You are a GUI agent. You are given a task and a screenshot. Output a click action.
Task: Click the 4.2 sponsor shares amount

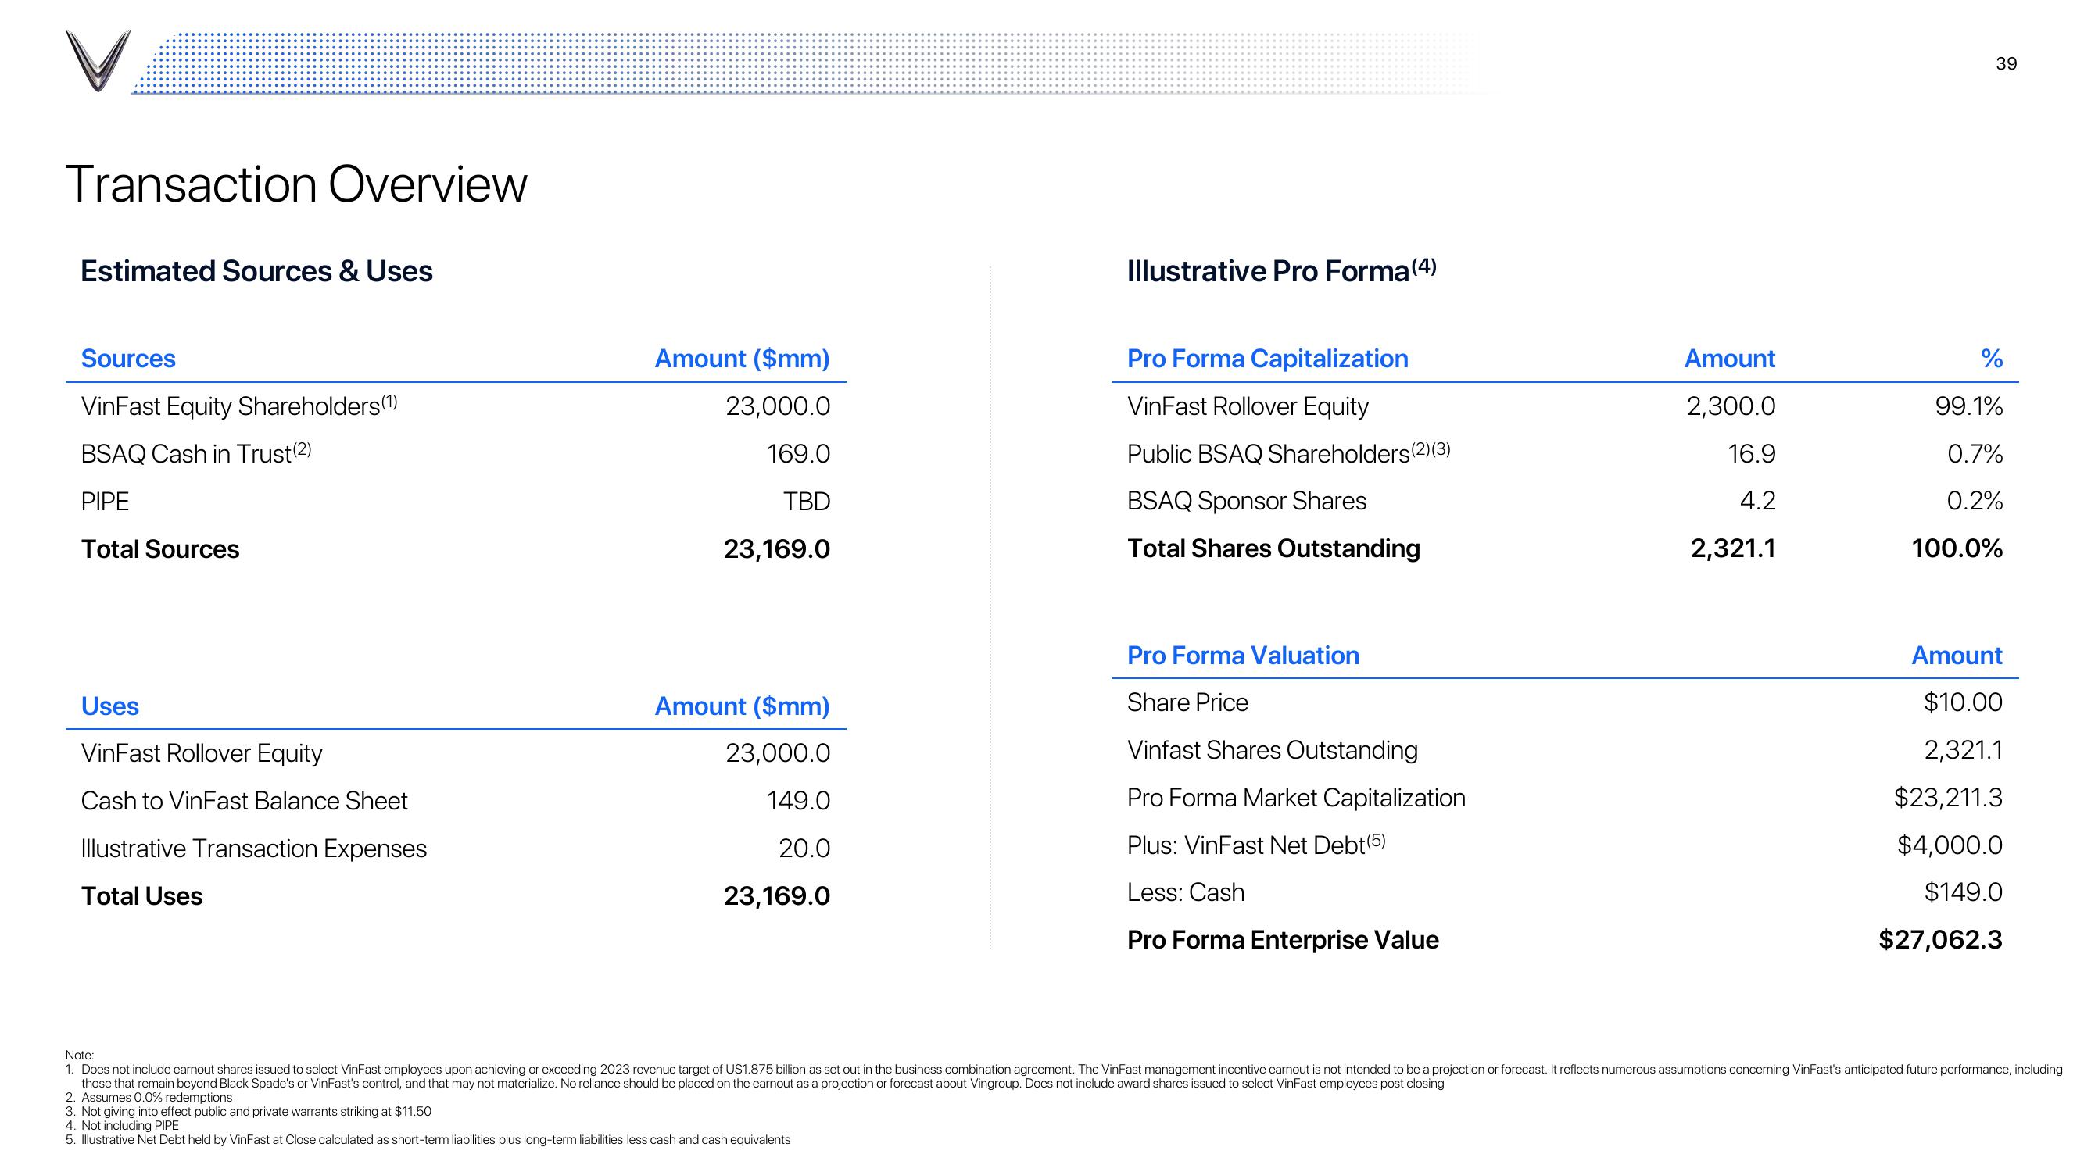[x=1757, y=501]
